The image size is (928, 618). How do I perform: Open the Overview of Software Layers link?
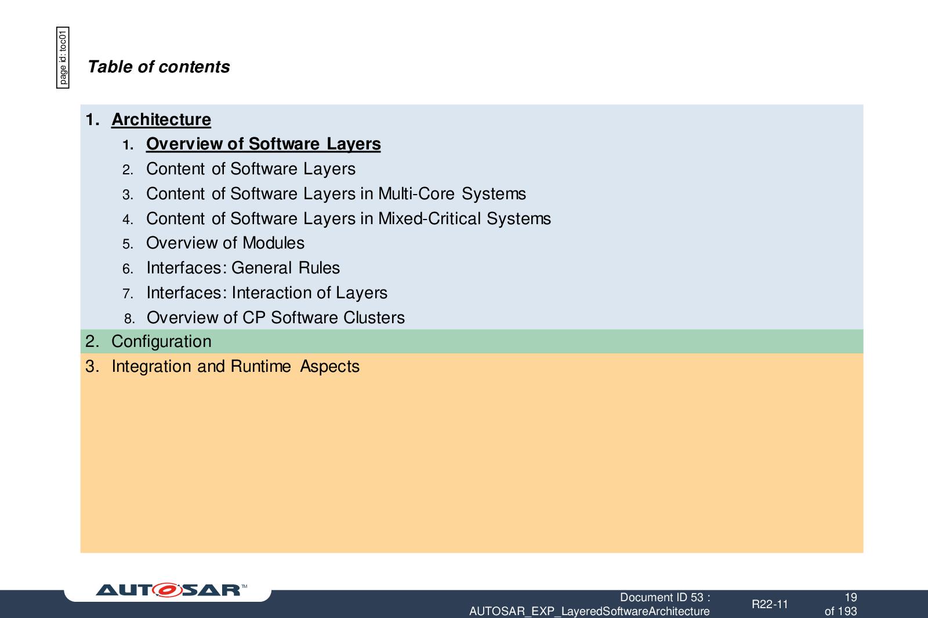pyautogui.click(x=263, y=144)
